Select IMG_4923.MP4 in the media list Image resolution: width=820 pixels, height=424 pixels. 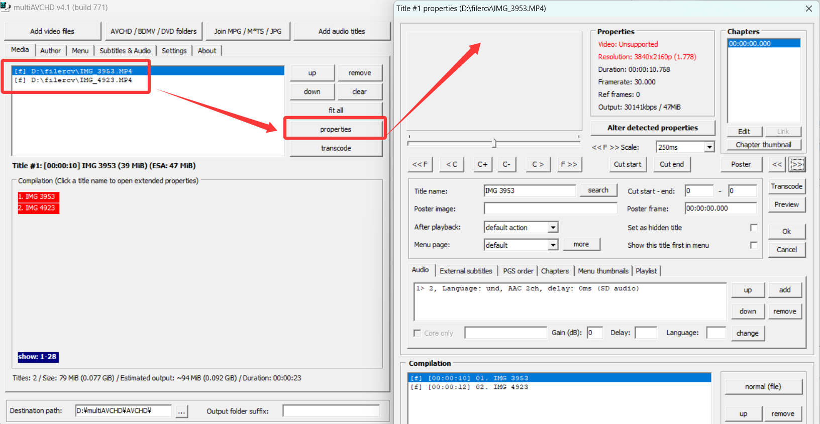tap(148, 80)
